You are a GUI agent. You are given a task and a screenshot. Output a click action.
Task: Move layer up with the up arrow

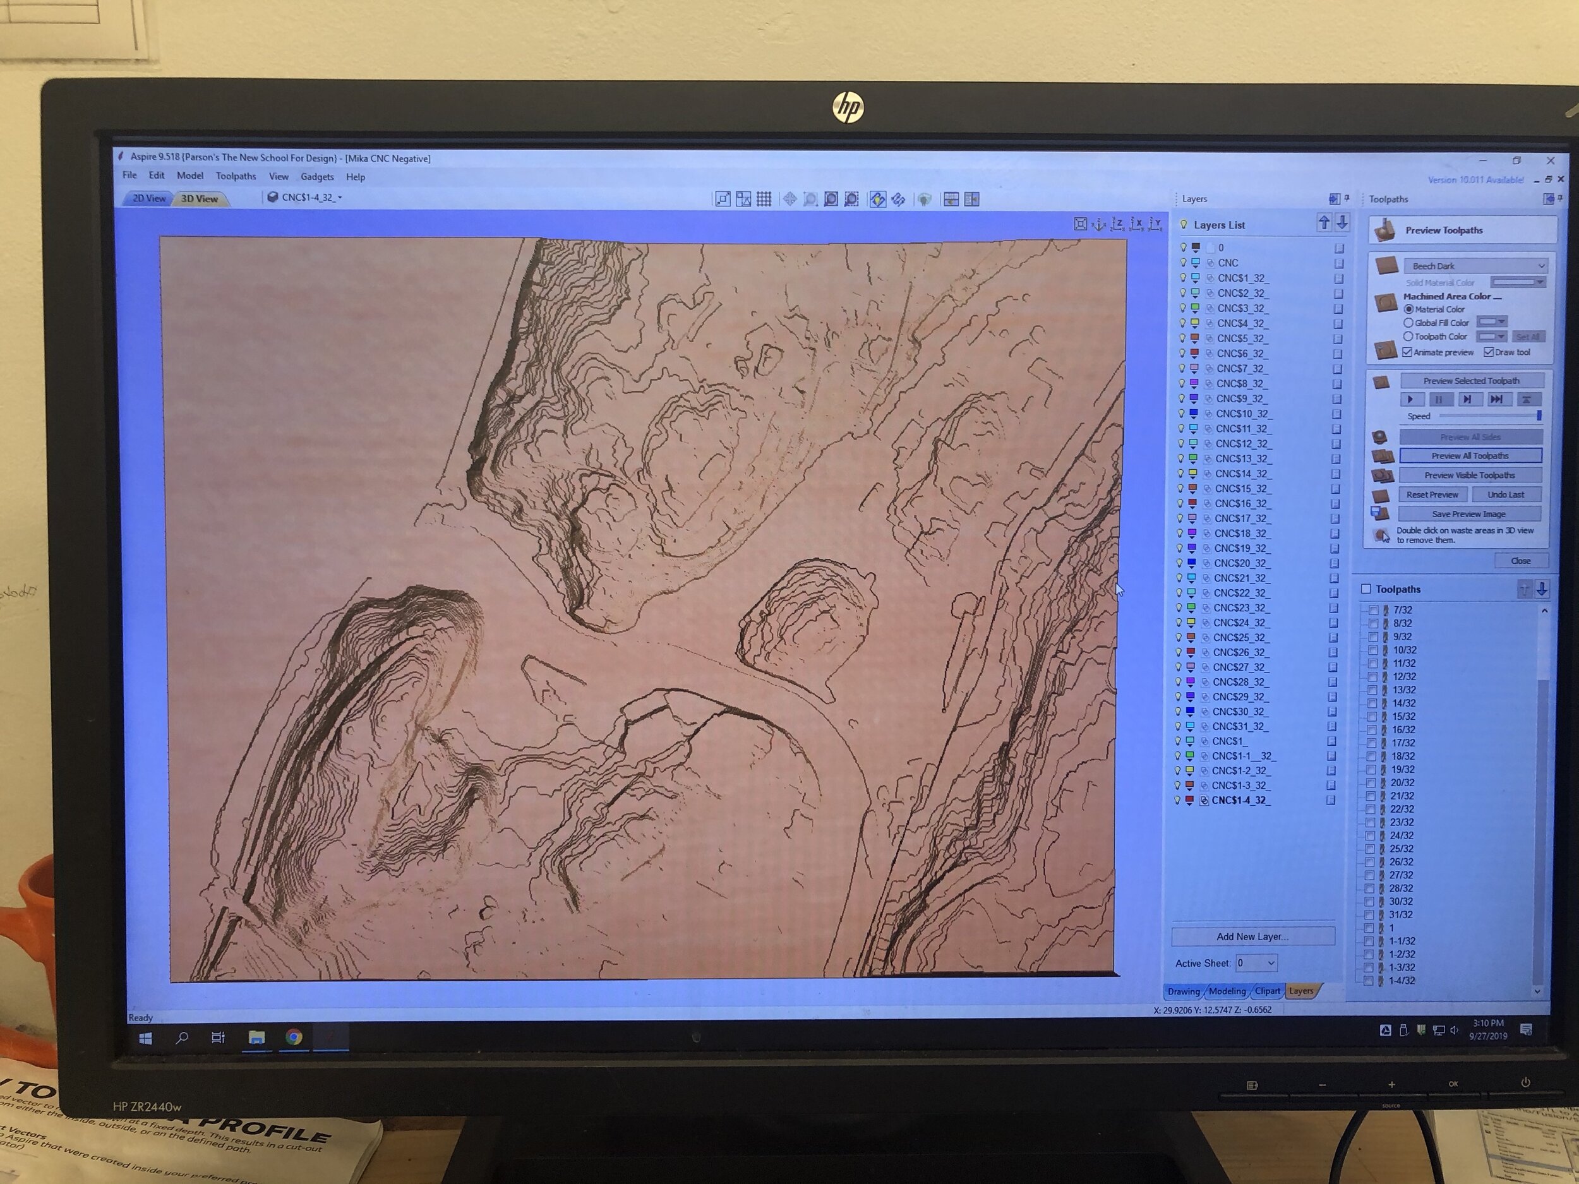(x=1324, y=223)
